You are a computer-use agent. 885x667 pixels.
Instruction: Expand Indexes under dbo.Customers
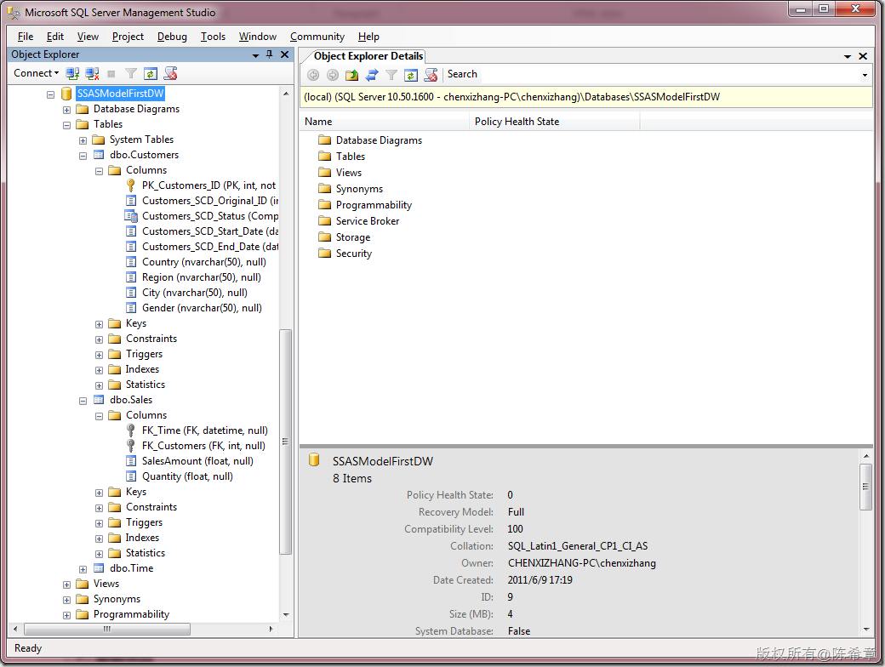(x=100, y=369)
